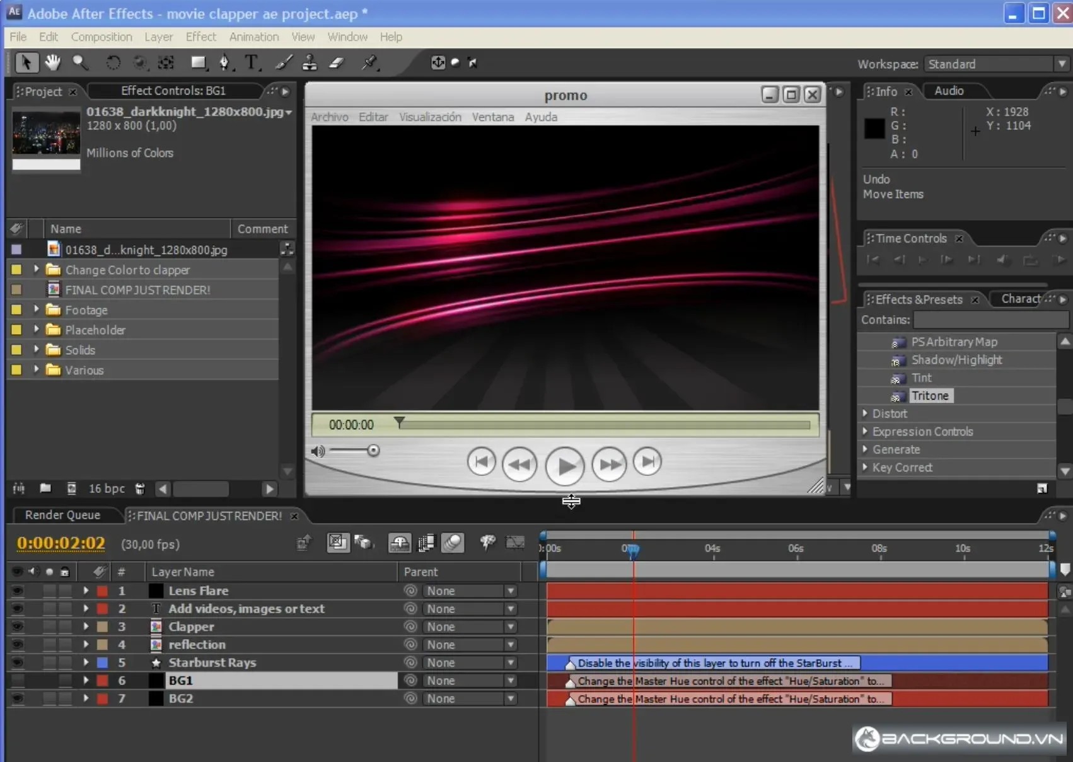
Task: Disable visibility of the Starburst Rays layer
Action: coord(17,662)
